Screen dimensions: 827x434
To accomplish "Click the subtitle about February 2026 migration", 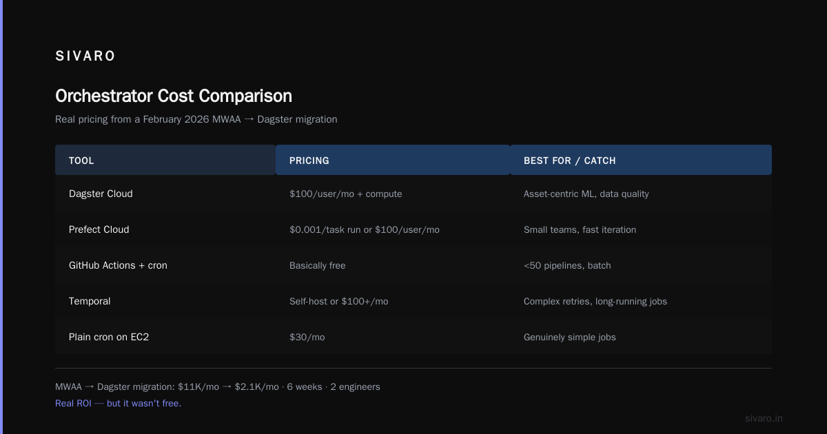I will coord(196,119).
